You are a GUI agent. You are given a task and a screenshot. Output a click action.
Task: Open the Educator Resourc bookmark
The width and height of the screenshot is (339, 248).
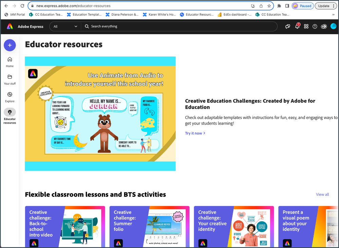tap(197, 14)
